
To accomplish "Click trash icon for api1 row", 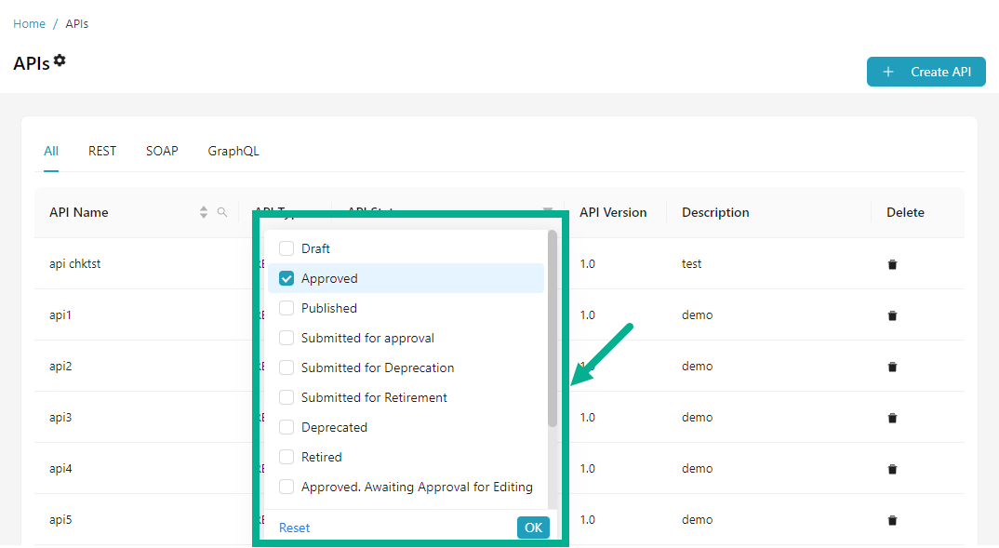I will pos(892,315).
